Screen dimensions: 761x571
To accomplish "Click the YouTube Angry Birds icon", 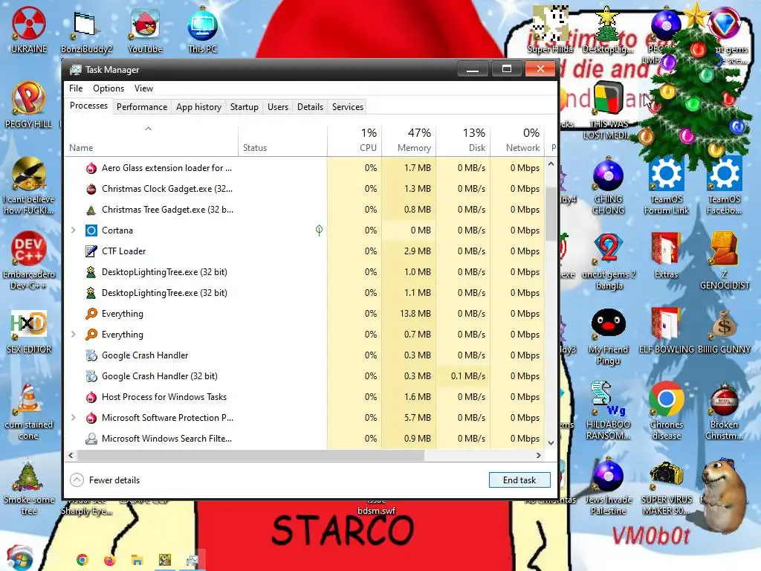I will 145,30.
